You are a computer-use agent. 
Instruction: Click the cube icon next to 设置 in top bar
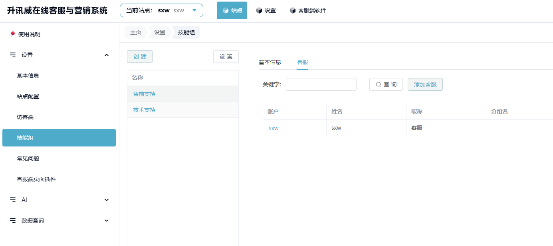[x=259, y=10]
